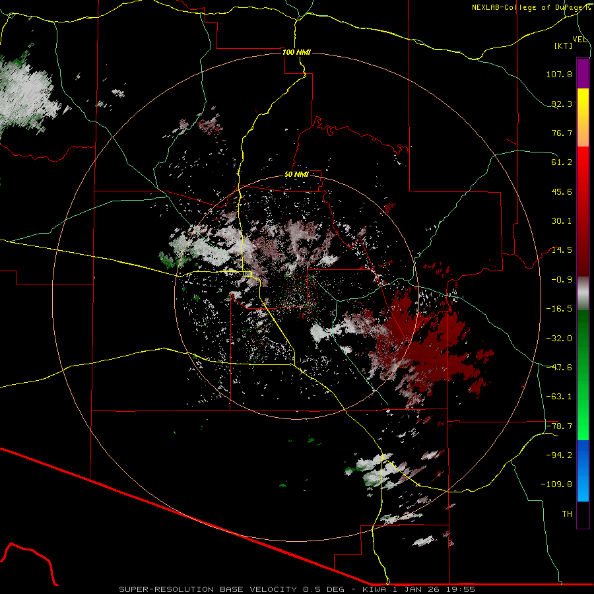
Task: Click the purple segment of the color bar
Action: click(x=583, y=73)
